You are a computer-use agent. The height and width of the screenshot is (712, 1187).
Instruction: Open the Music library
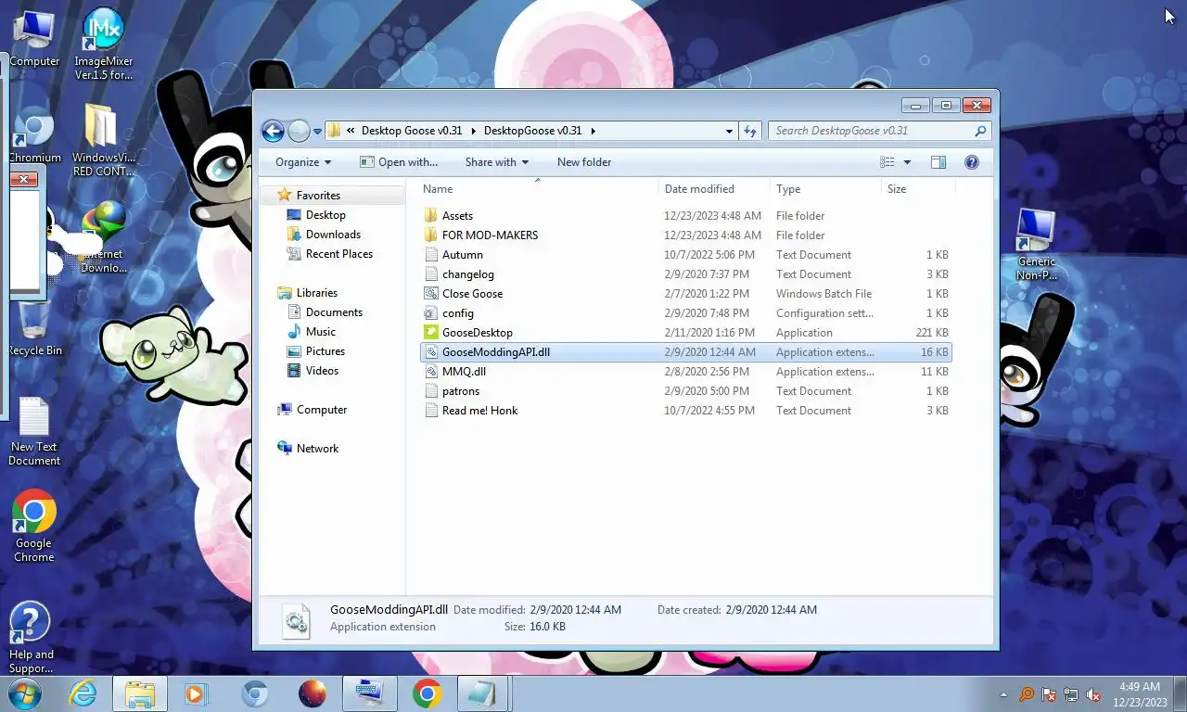point(321,332)
